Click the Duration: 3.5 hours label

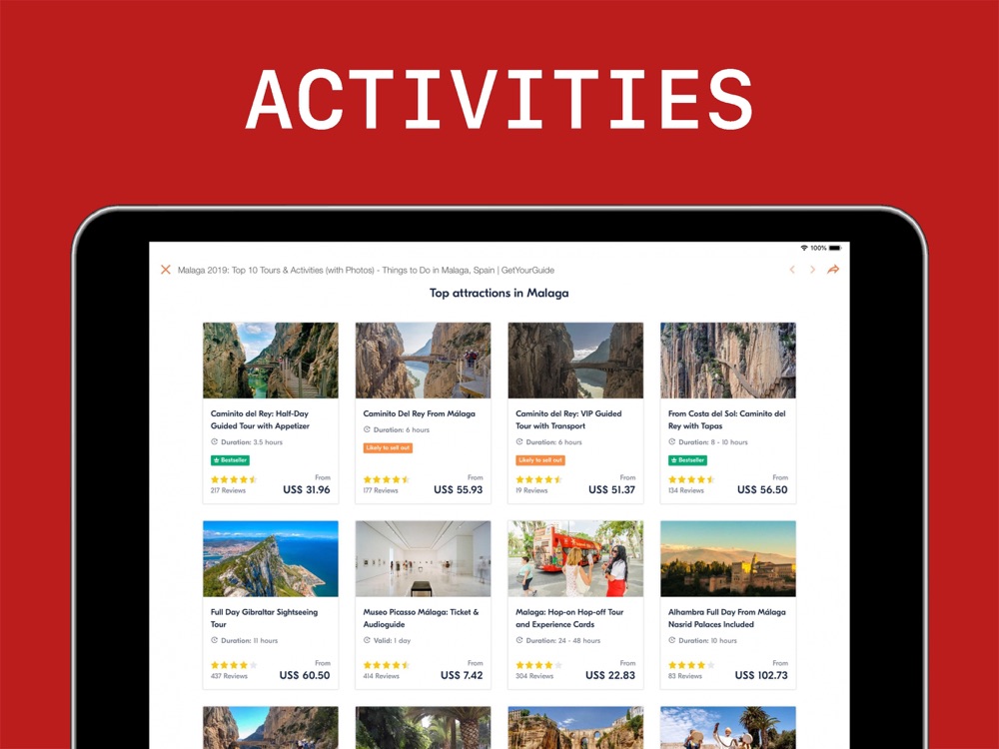tap(247, 442)
